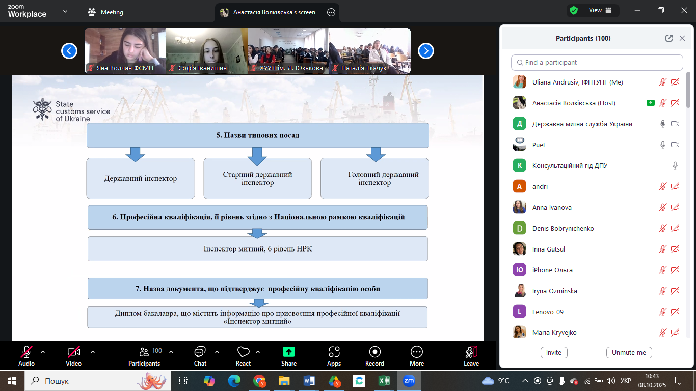Click the green encryption shield icon
This screenshot has width=696, height=391.
click(x=574, y=10)
